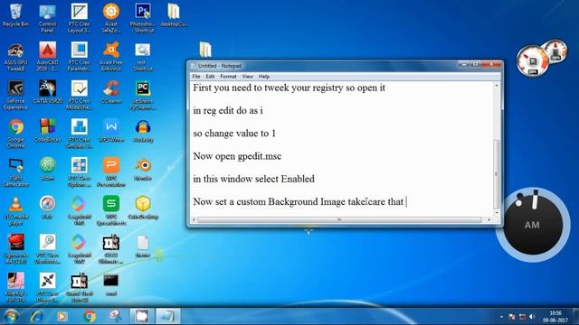The height and width of the screenshot is (325, 579).
Task: Click the 'First you need to tweek' line
Action: click(x=289, y=88)
